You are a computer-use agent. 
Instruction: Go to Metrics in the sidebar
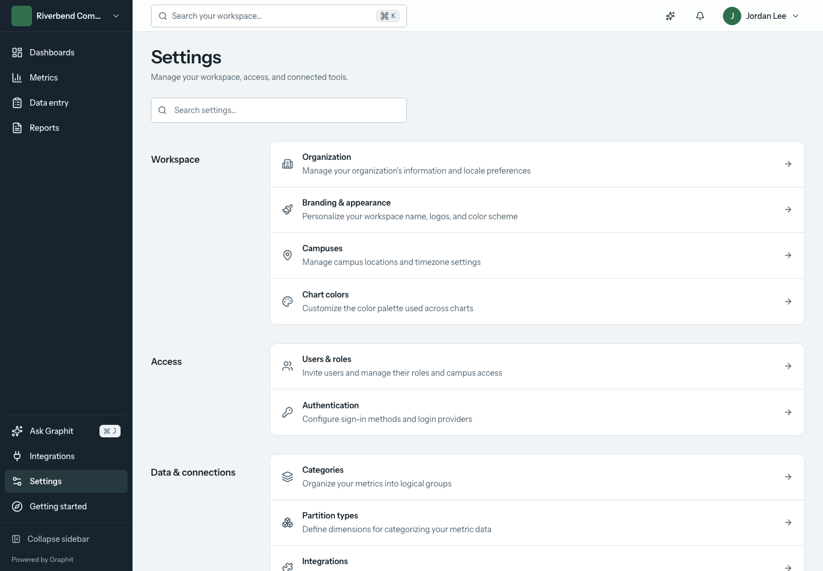(66, 78)
